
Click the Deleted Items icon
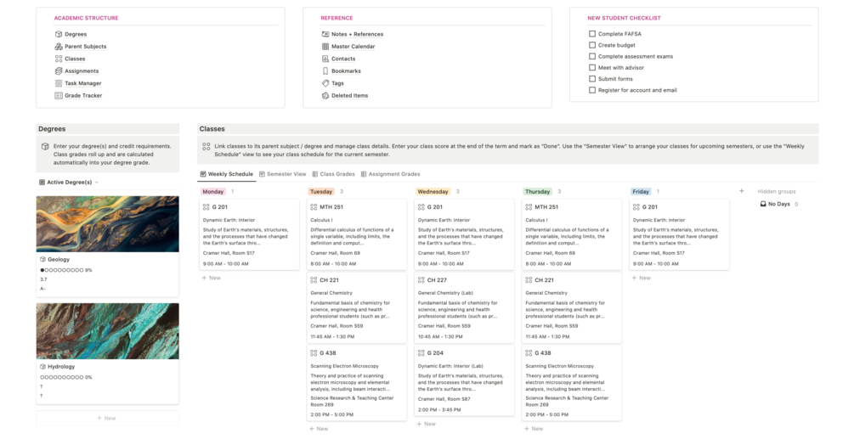325,96
